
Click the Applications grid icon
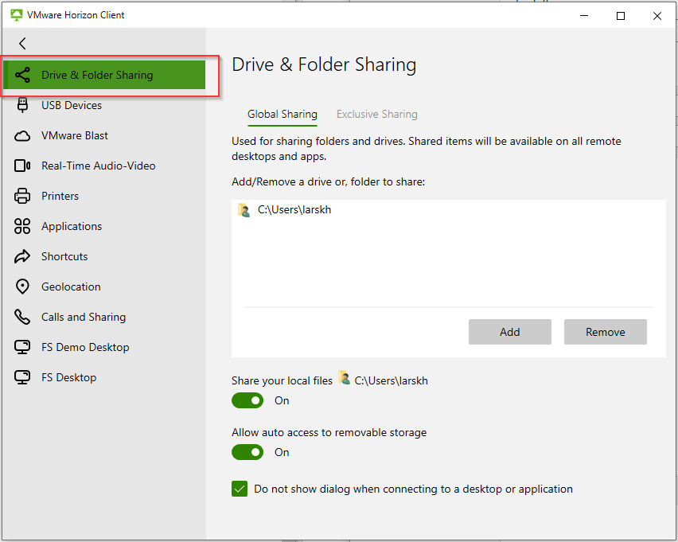tap(22, 227)
